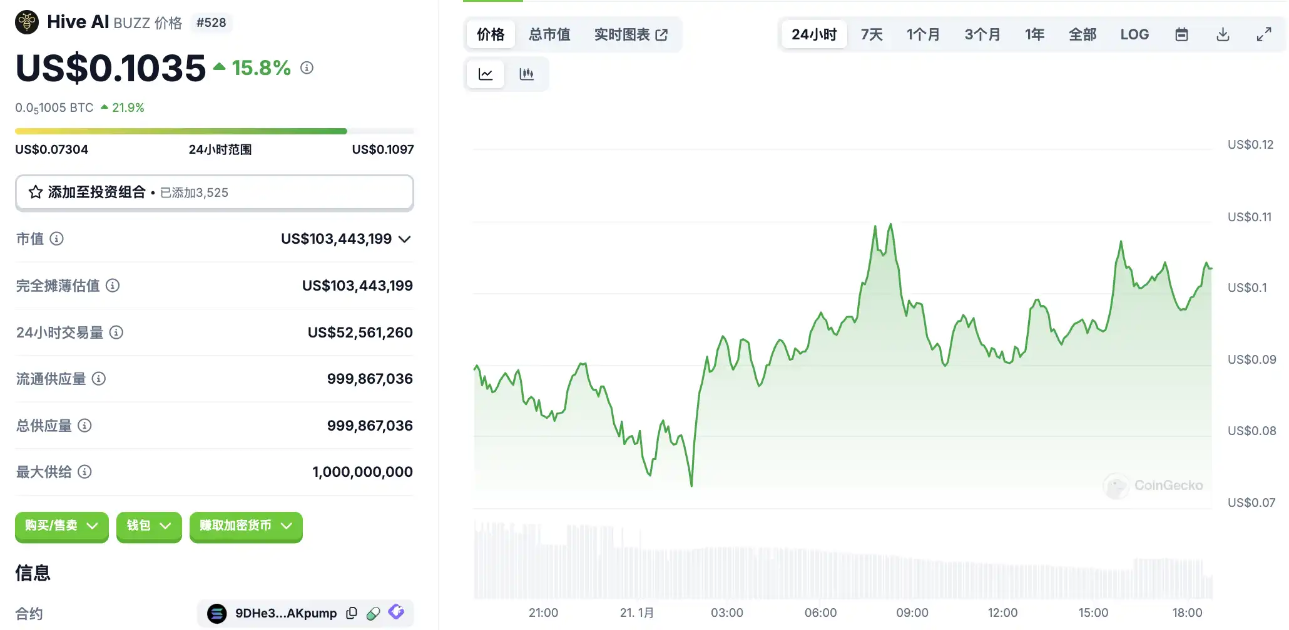Screen dimensions: 1289x630
Task: Select the 7天 time range
Action: pyautogui.click(x=871, y=34)
